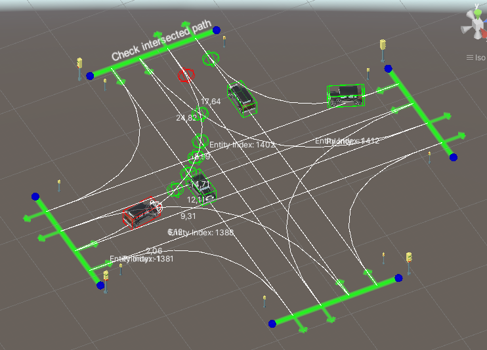
Task: Select large traffic light left of 'Check intersected path' bar
Action: click(x=80, y=69)
